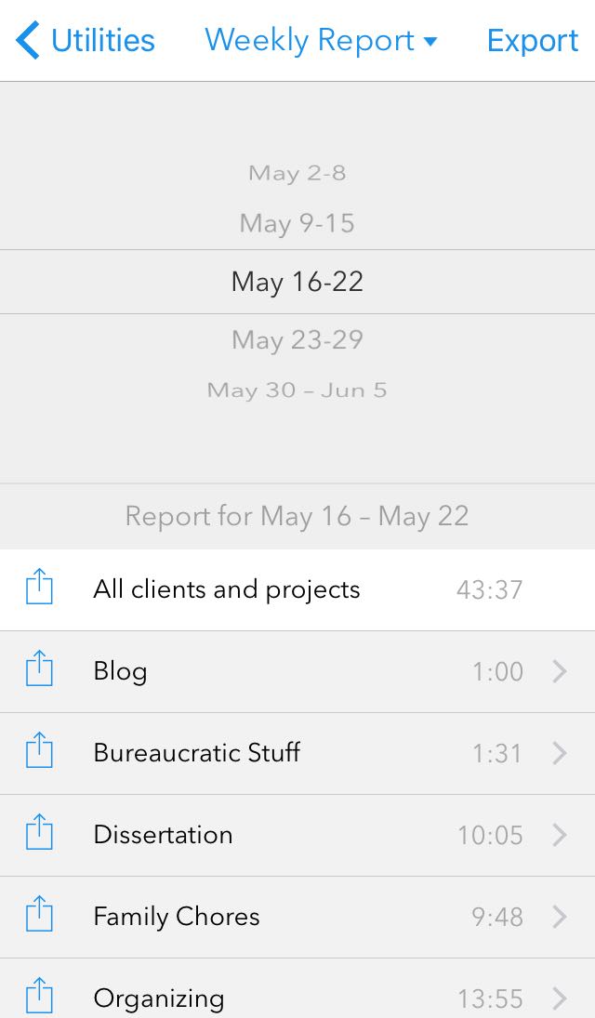Open the Family Chores detail row

click(x=297, y=917)
